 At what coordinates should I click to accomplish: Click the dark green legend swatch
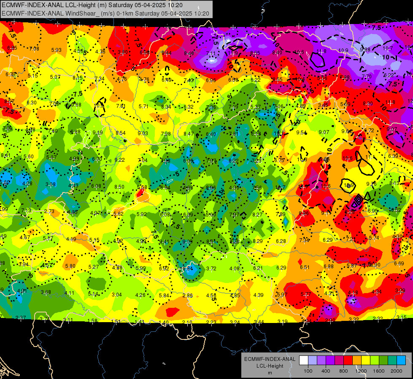tap(383, 360)
